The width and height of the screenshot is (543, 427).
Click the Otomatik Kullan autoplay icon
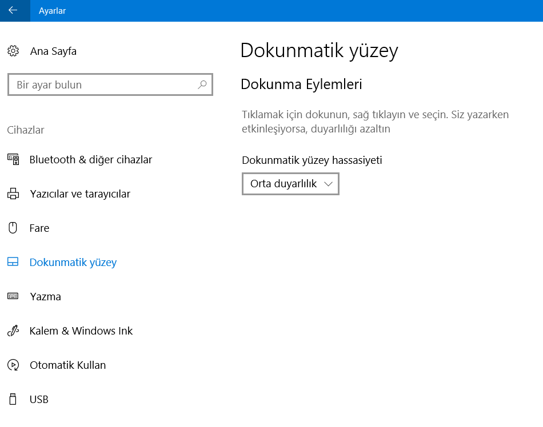[x=13, y=365]
